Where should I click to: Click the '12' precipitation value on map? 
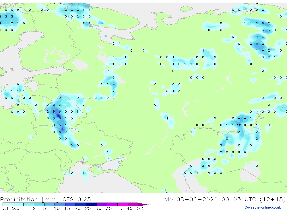(239, 125)
